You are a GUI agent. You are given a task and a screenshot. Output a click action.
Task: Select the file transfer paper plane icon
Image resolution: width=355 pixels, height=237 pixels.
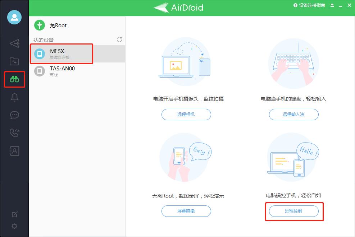point(14,43)
